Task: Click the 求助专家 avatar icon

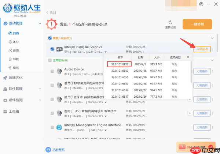Action: (x=48, y=150)
